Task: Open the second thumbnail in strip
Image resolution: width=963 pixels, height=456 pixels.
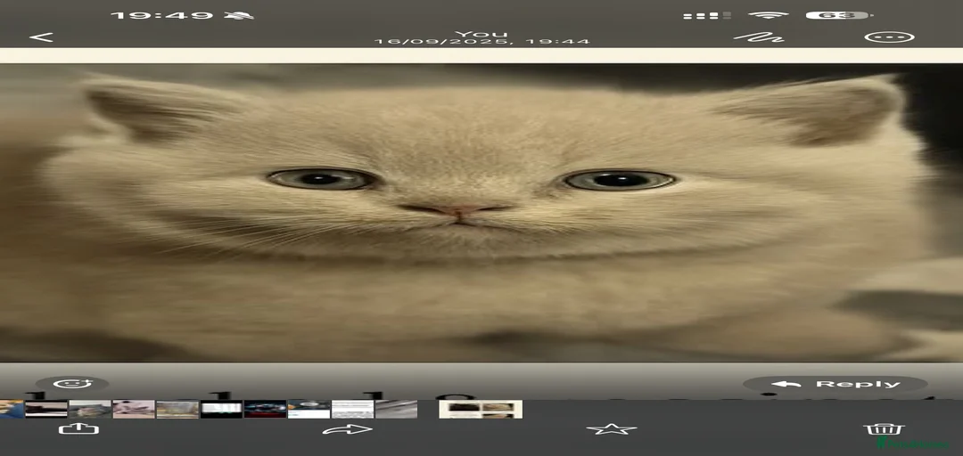Action: [46, 409]
